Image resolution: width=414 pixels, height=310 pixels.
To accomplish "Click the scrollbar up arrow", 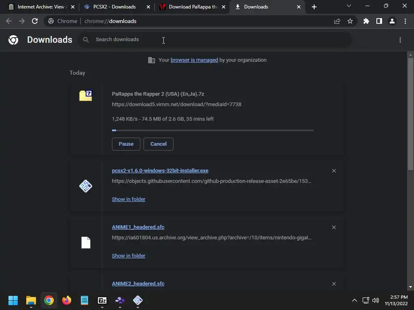I will coord(410,55).
